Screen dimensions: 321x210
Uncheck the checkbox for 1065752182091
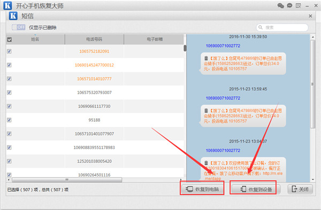9,51
